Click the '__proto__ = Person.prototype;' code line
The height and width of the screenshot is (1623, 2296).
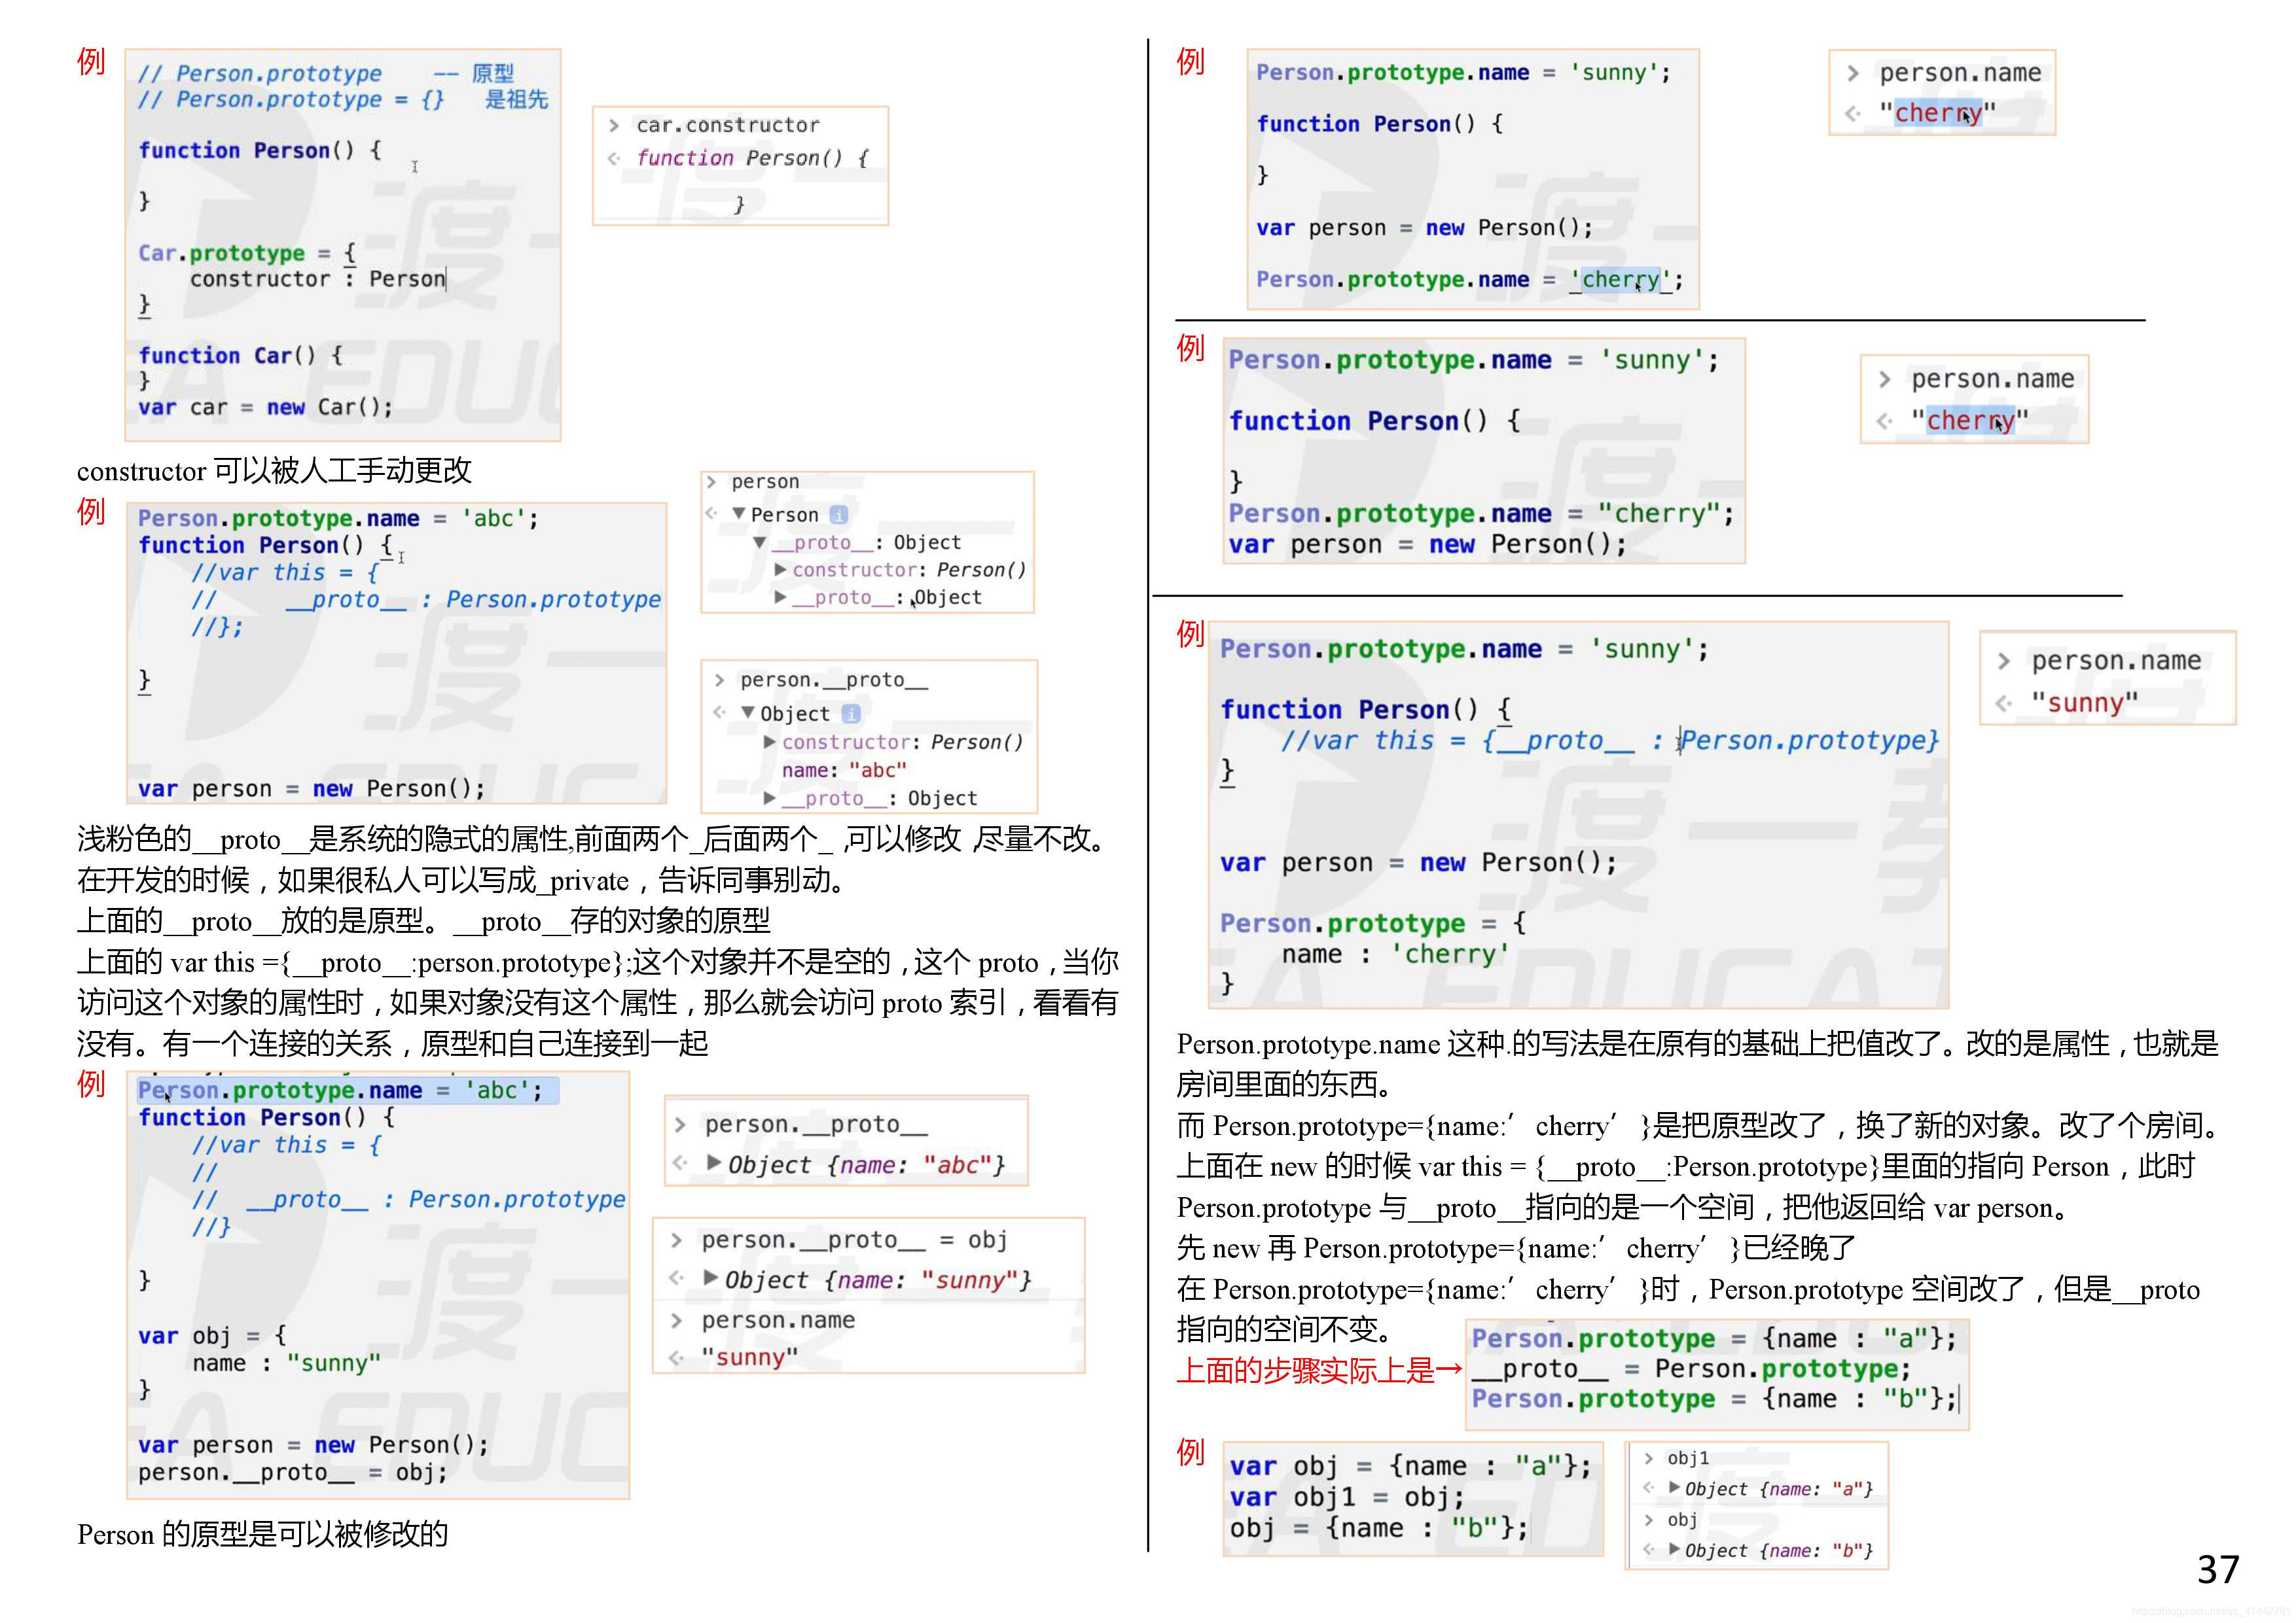click(1691, 1368)
